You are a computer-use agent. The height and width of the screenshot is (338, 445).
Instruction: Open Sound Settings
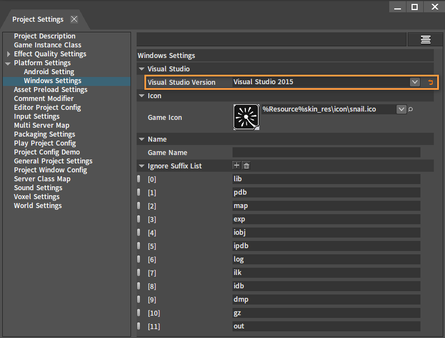pyautogui.click(x=38, y=188)
